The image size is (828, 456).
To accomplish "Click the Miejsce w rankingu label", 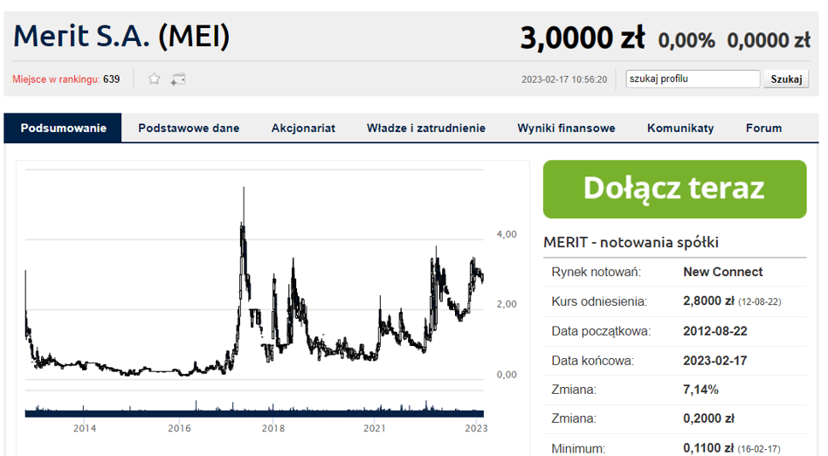I will point(56,79).
